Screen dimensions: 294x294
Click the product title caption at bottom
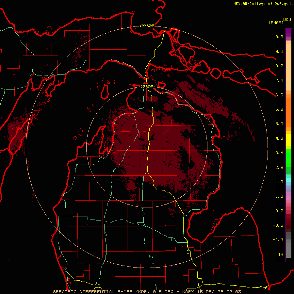[147, 292]
